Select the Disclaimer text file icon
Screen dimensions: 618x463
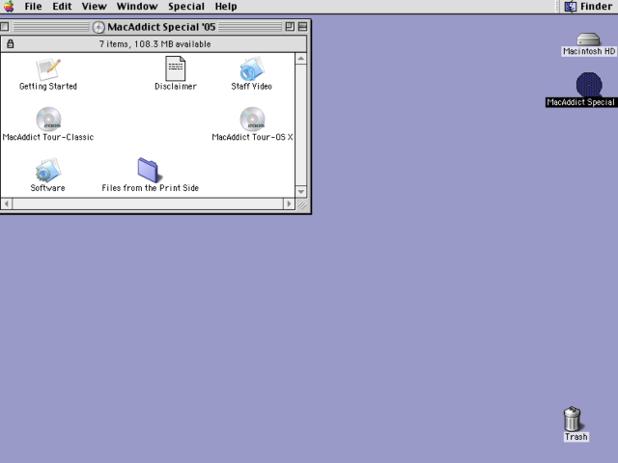pyautogui.click(x=176, y=68)
